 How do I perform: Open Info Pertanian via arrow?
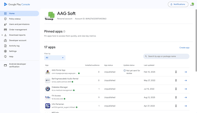pyautogui.click(x=186, y=106)
